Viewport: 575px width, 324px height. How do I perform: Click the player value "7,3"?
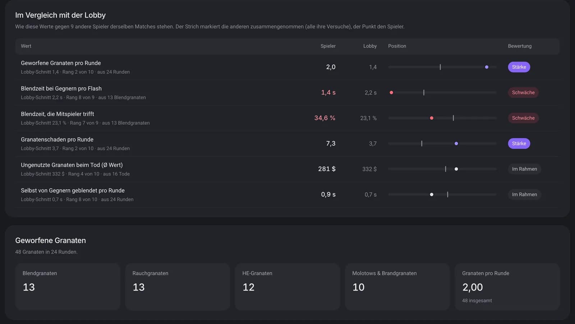click(x=331, y=143)
